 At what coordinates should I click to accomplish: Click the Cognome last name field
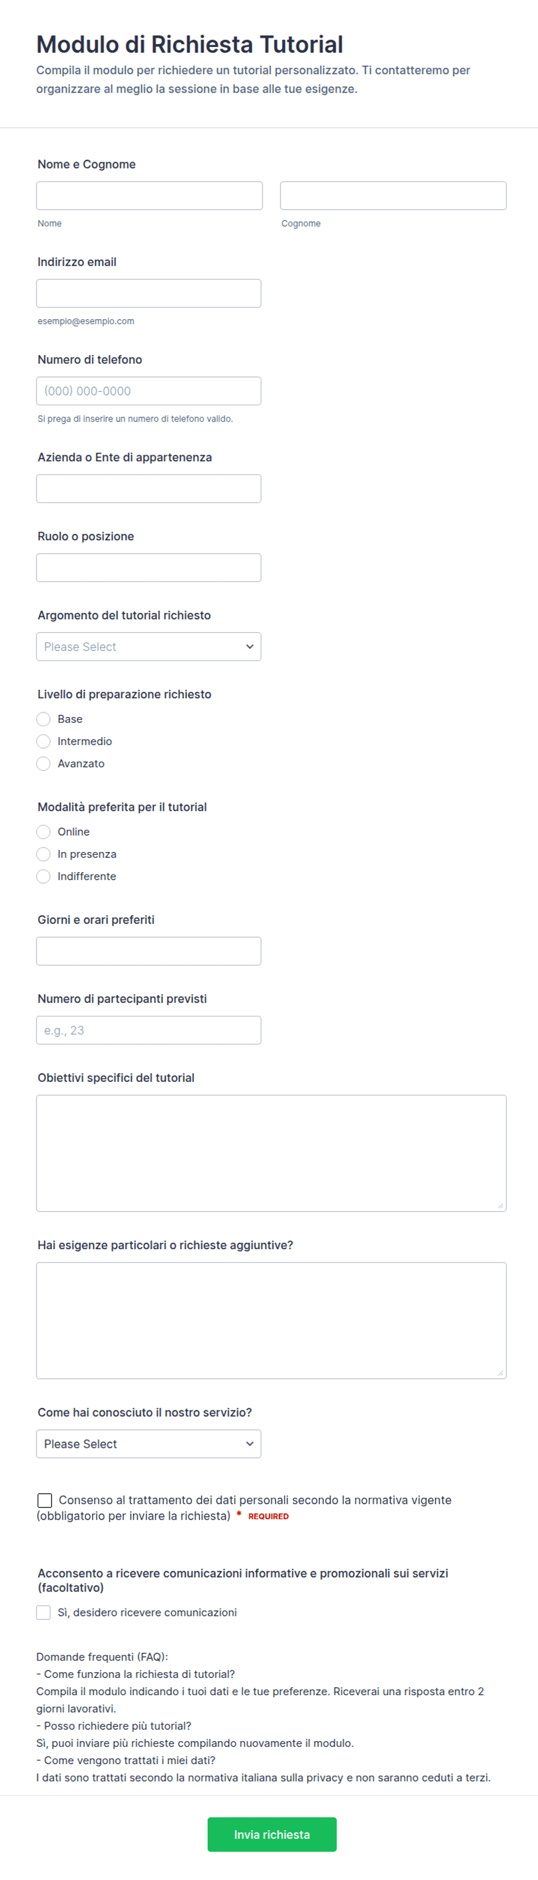(393, 196)
